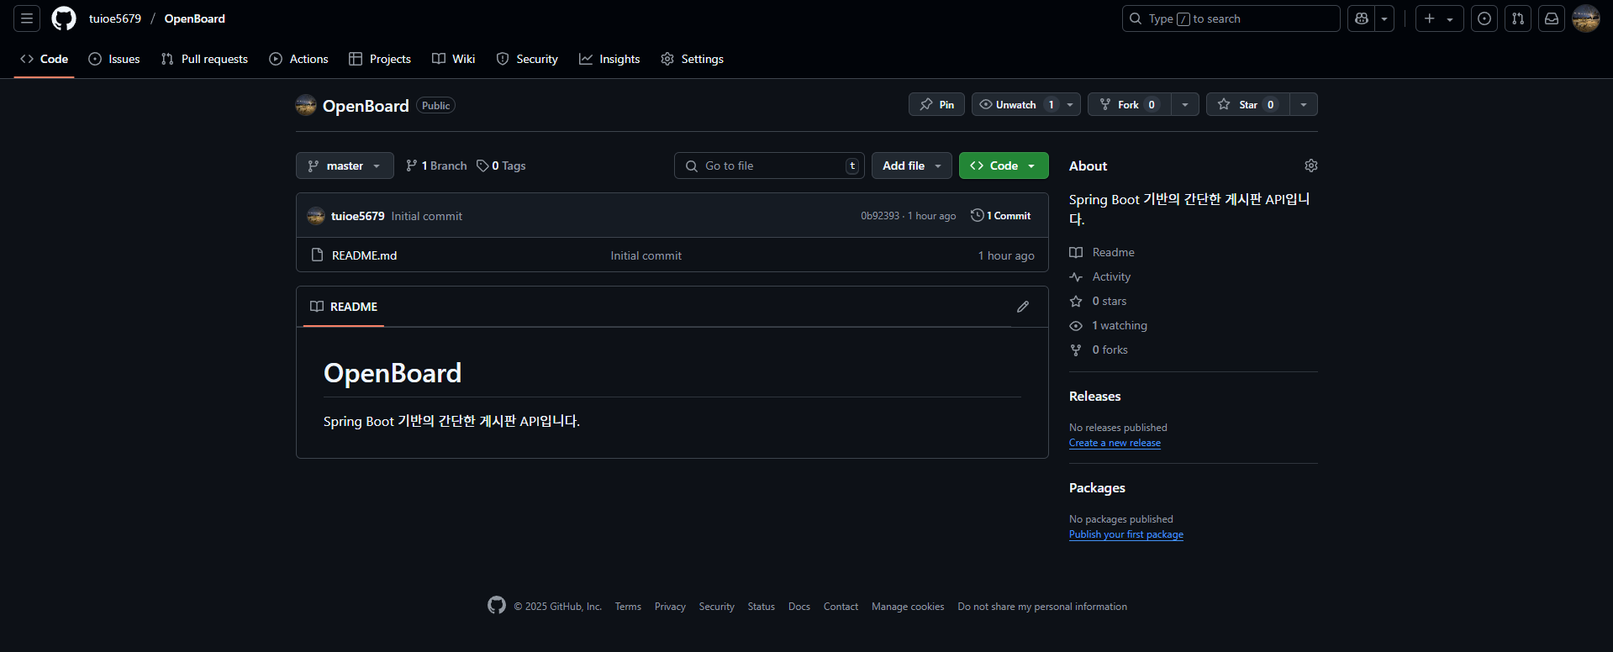The image size is (1613, 652).
Task: Open the pull requests header icon
Action: 1518,18
